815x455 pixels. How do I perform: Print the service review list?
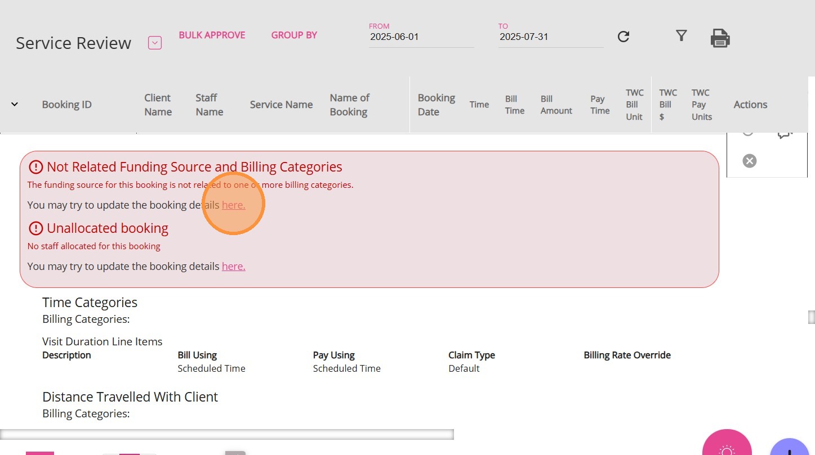(720, 38)
